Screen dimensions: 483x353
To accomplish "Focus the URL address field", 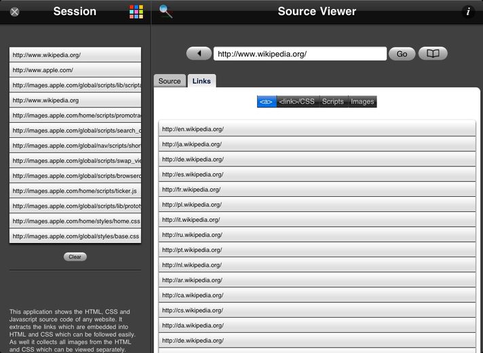I will coord(300,54).
